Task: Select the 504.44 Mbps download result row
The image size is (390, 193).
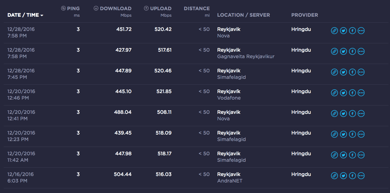Action: coord(123,174)
